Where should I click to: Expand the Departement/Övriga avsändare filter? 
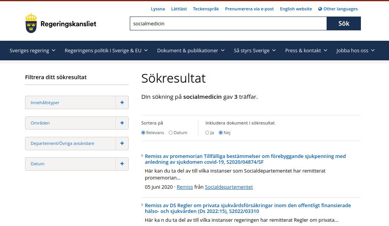122,143
